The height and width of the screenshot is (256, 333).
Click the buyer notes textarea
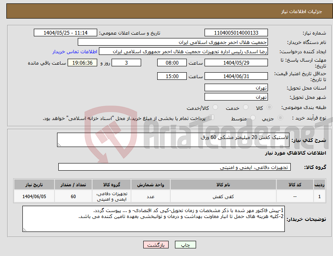tap(153, 219)
